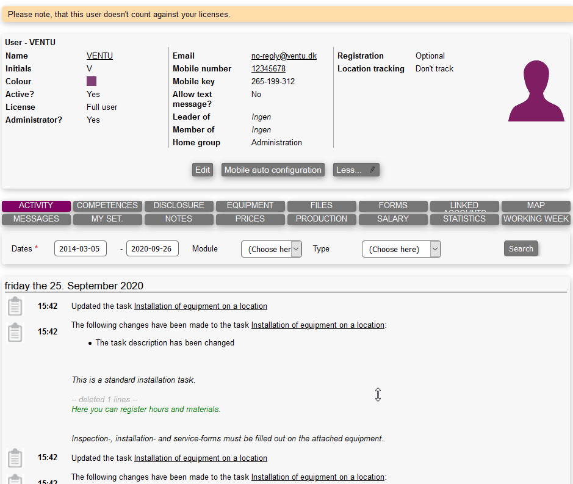Open the no-reply@ventu.dk email link

(x=284, y=56)
